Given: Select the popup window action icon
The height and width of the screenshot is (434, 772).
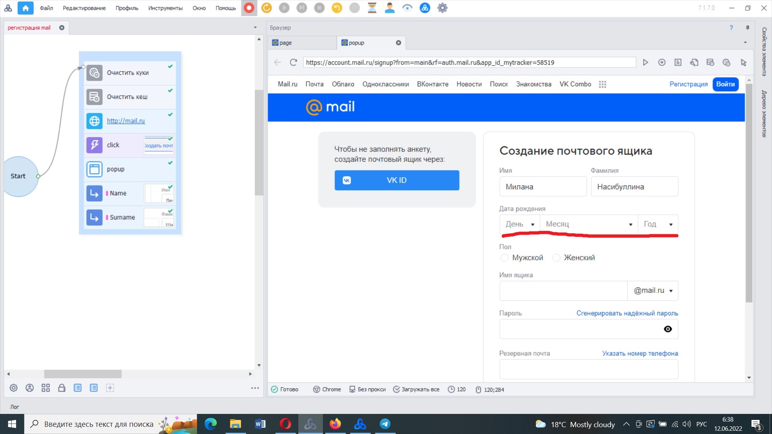Looking at the screenshot, I should 94,169.
